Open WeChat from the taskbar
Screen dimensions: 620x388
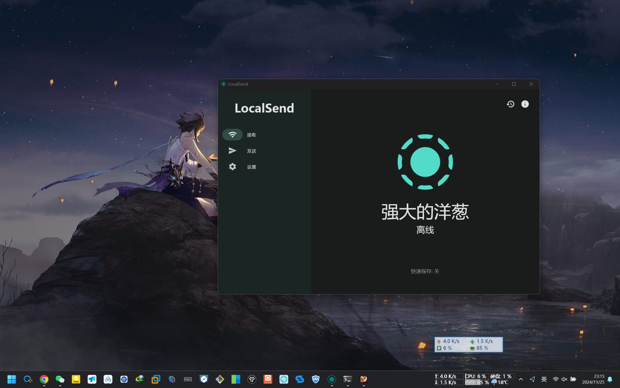(x=60, y=379)
